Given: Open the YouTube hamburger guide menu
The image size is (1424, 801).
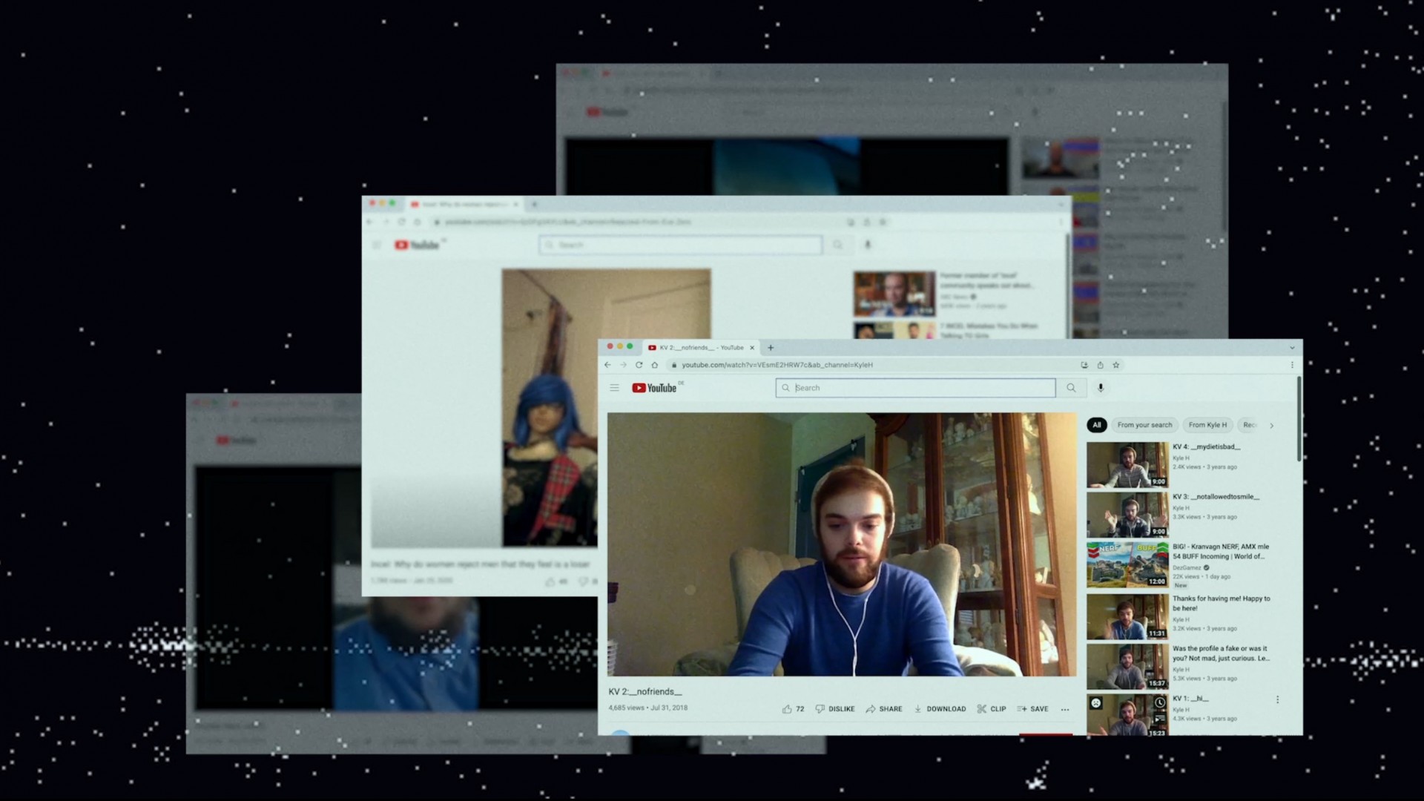Looking at the screenshot, I should click(x=614, y=388).
